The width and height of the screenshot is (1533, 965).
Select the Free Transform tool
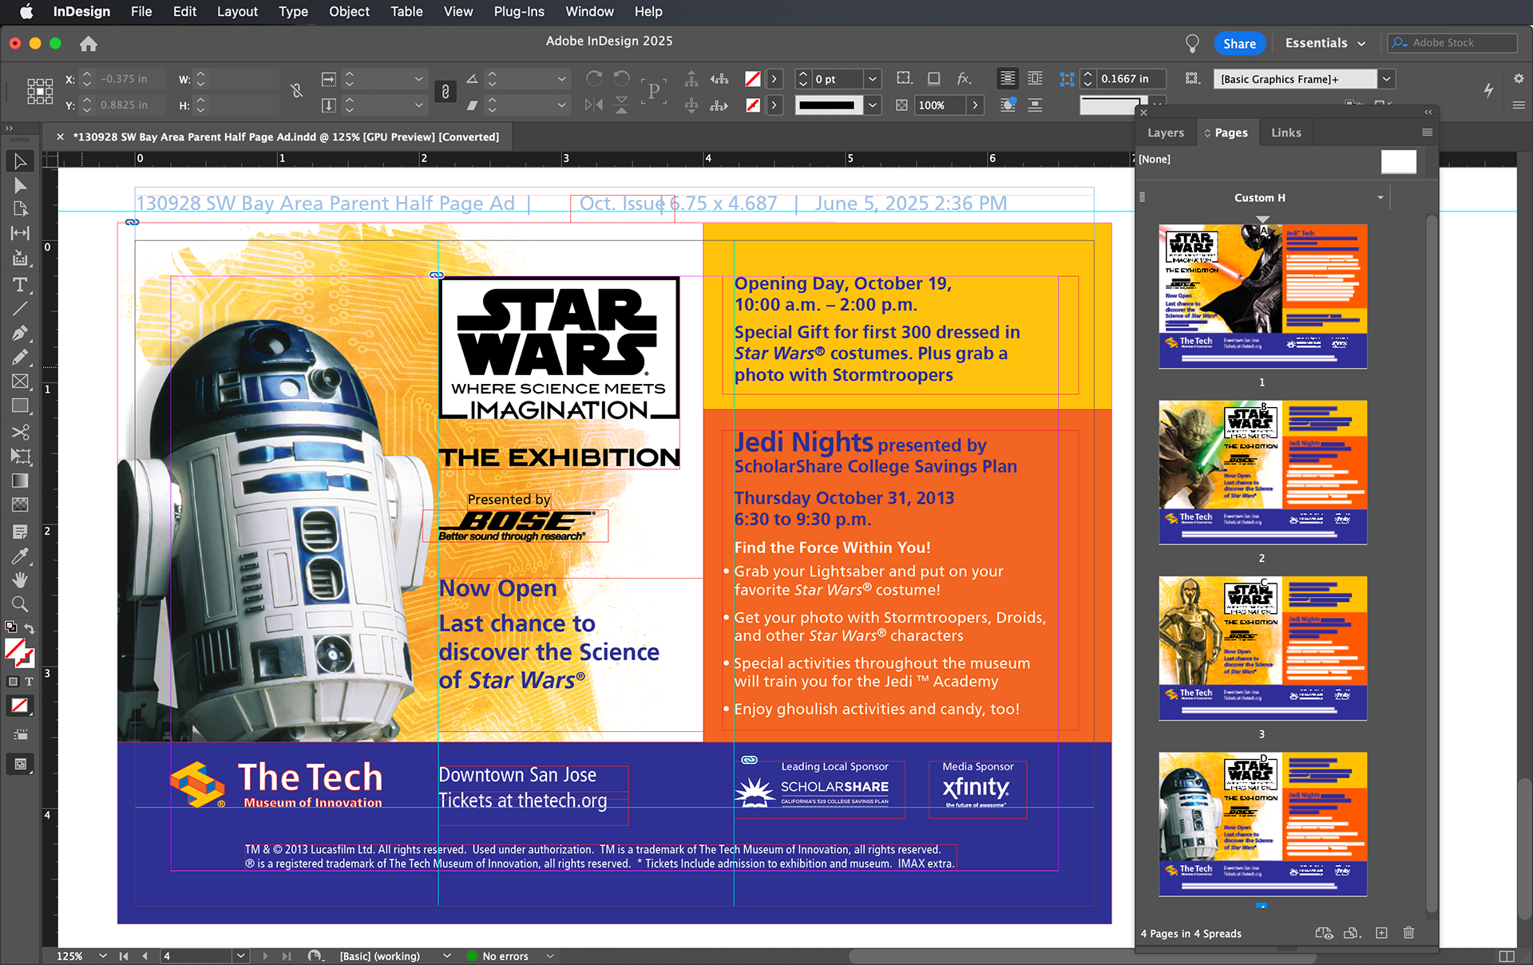(x=20, y=457)
